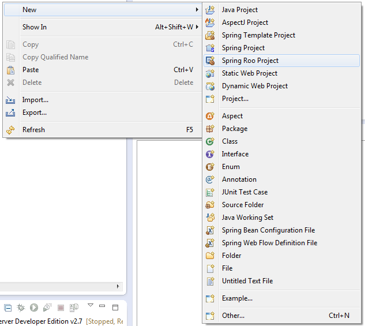Click the Java Working Set icon
The image size is (365, 326).
(210, 218)
